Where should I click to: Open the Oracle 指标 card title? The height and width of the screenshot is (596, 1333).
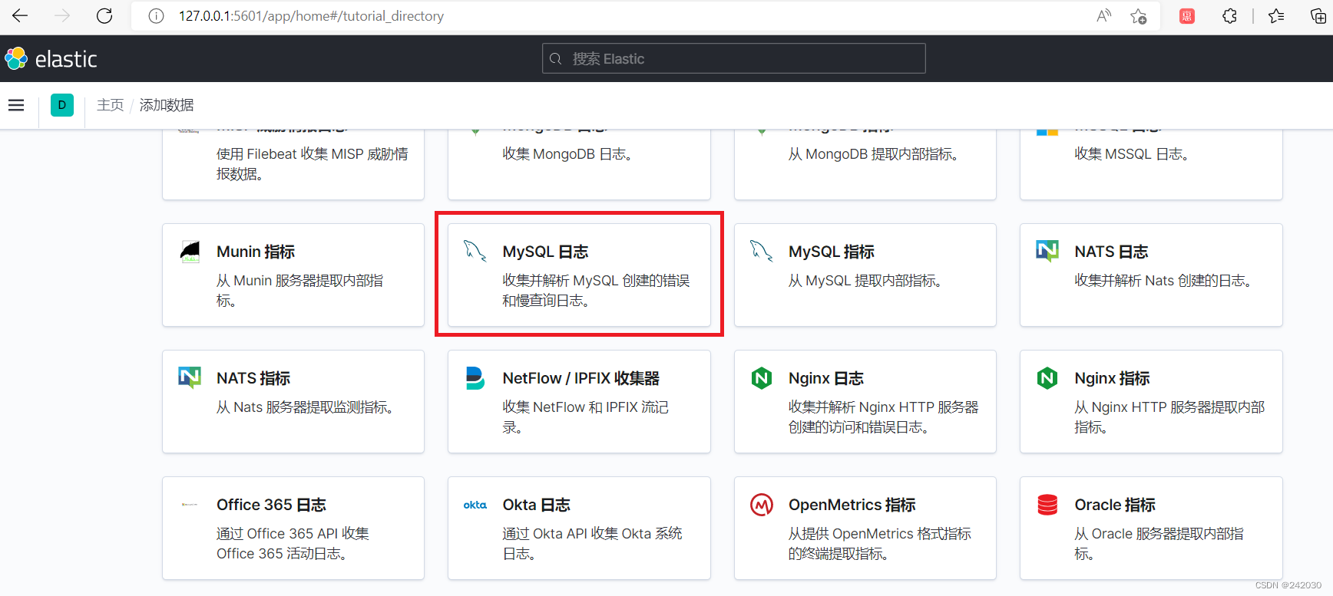[1115, 505]
